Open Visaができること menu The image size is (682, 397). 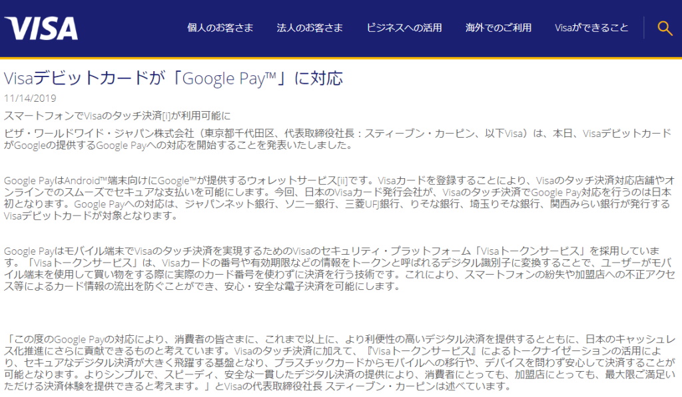591,28
